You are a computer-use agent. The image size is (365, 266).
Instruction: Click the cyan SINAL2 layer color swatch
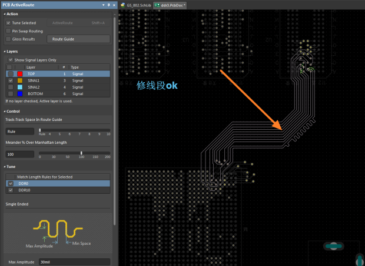pos(20,87)
